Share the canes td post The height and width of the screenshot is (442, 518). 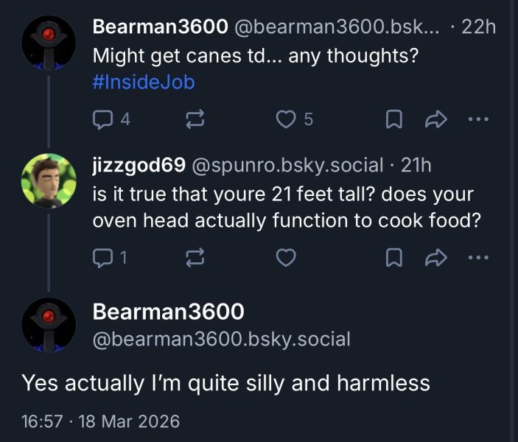click(x=436, y=119)
